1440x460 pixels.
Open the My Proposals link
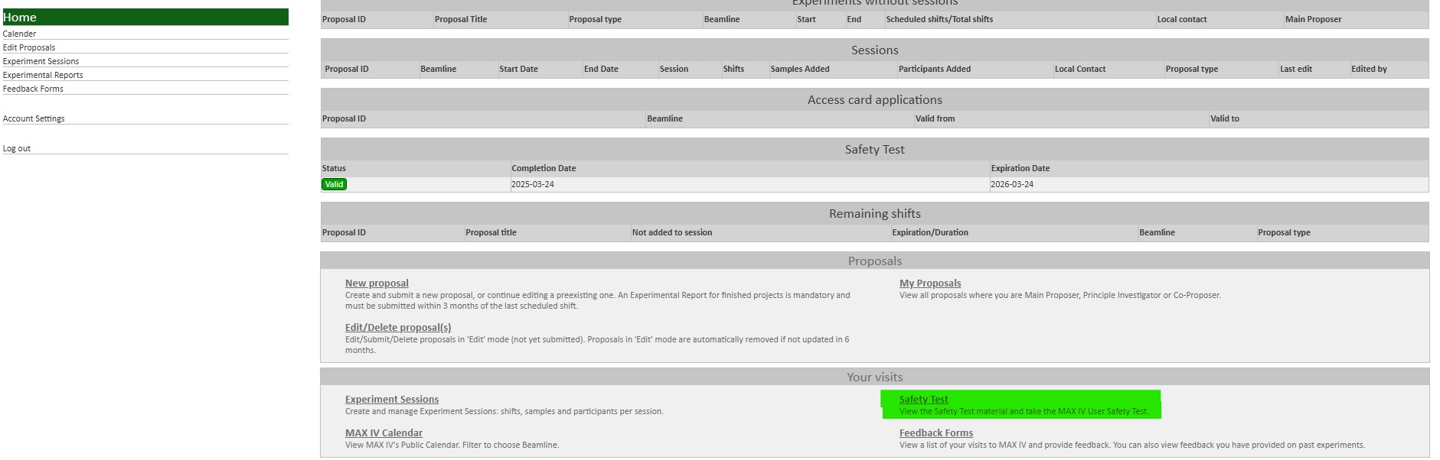click(930, 283)
